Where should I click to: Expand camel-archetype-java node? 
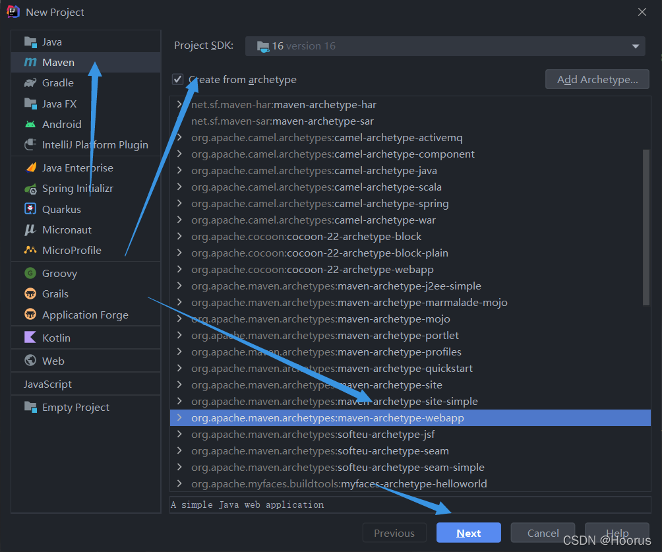179,170
